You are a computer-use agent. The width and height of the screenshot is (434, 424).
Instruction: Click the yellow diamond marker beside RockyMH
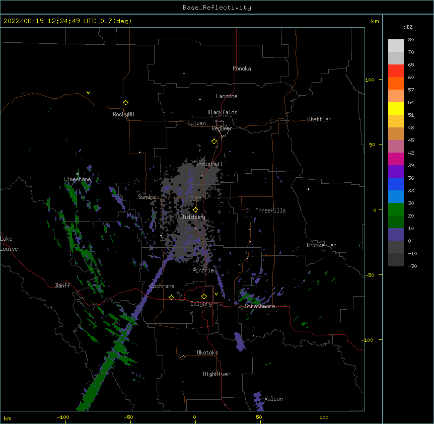pyautogui.click(x=125, y=103)
